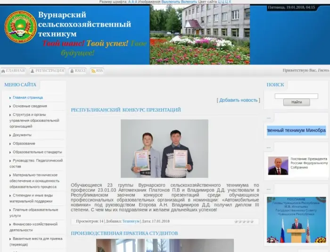Screen dimensions: 330x252
Task: Rate the news with the star icons
Action: (x=244, y=221)
